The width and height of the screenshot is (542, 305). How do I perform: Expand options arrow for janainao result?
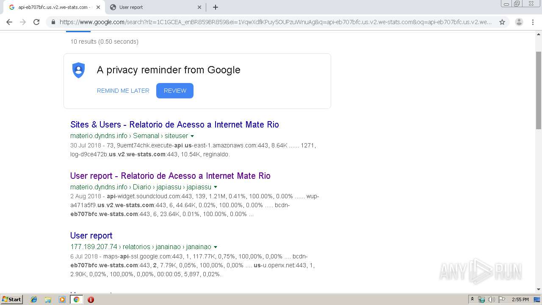[216, 247]
